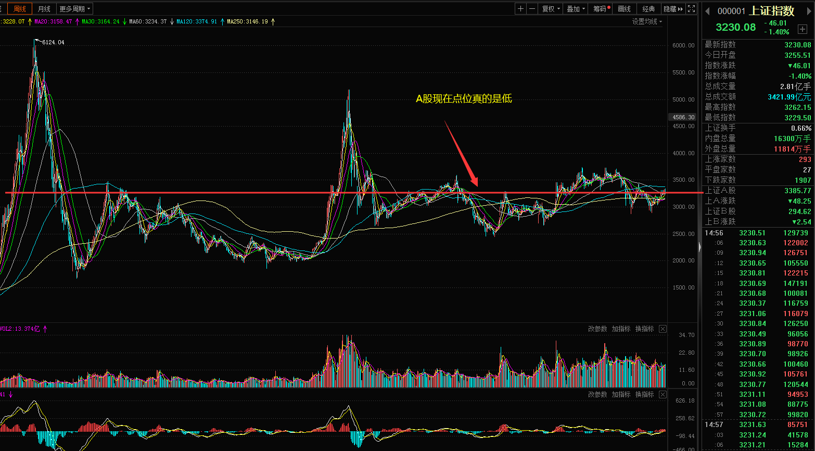Select the 月线 monthly tab

(44, 9)
